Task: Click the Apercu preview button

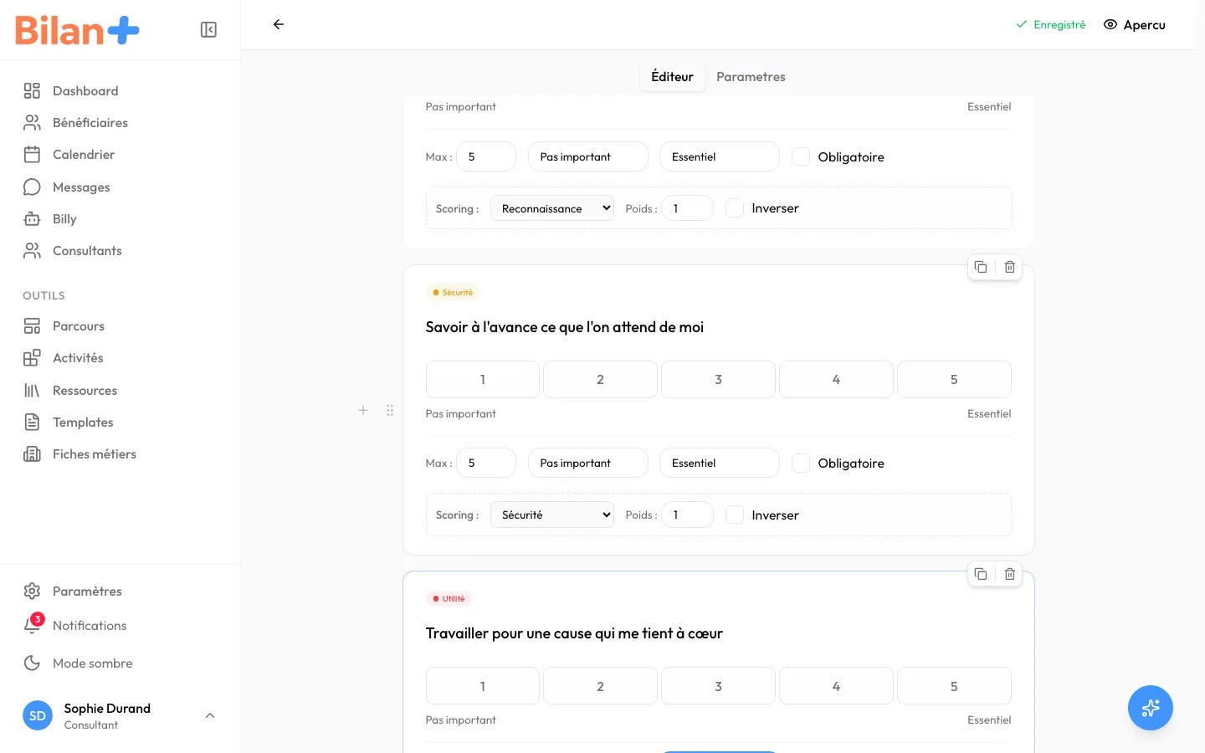Action: tap(1134, 25)
